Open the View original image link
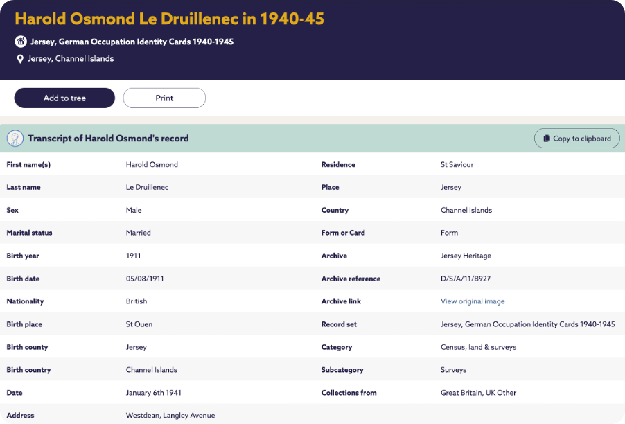625x424 pixels. (x=473, y=301)
